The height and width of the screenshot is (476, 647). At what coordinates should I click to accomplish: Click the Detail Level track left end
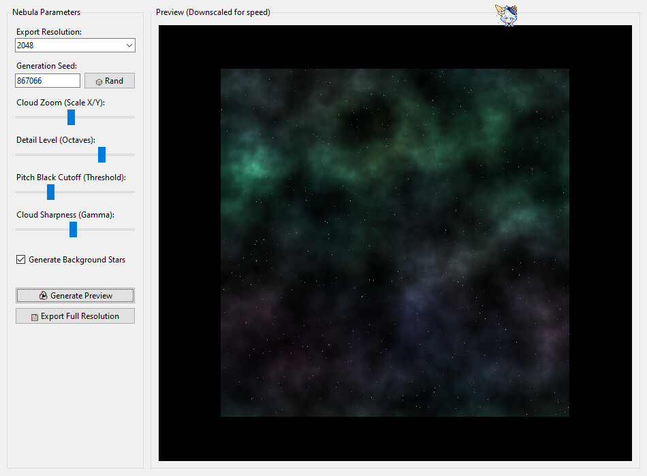[18, 154]
